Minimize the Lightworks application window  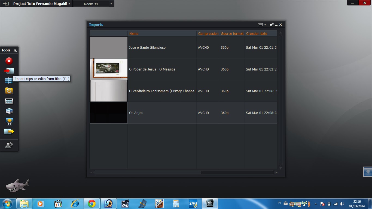coord(353,3)
